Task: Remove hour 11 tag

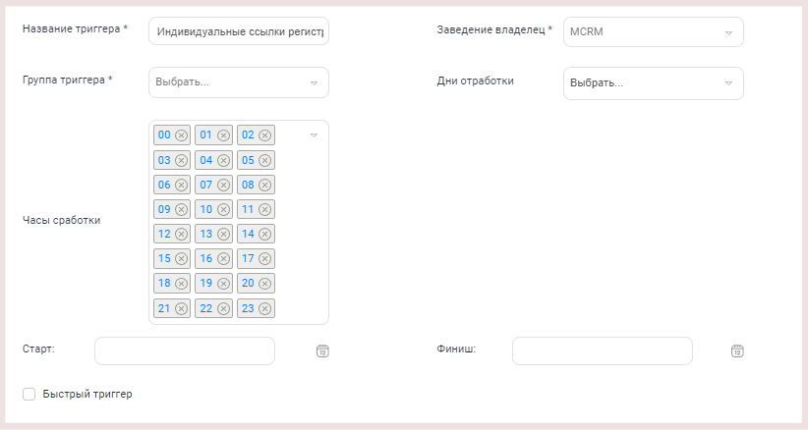Action: click(264, 209)
